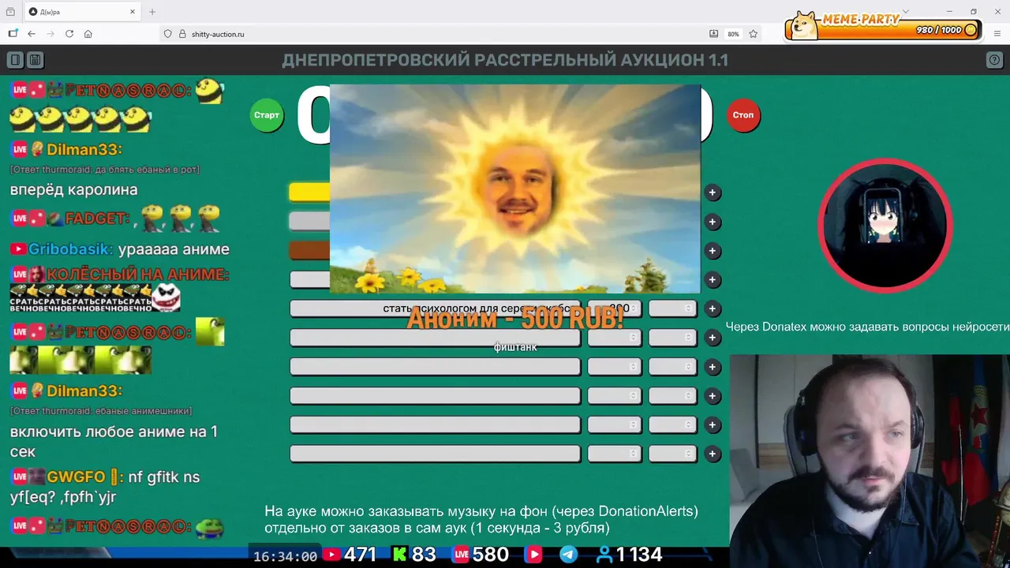Image resolution: width=1010 pixels, height=568 pixels.
Task: Click chat username GWGFO
Action: coord(76,477)
